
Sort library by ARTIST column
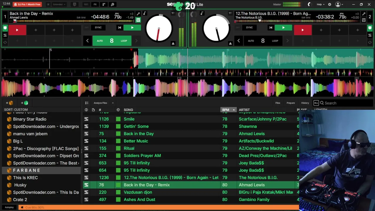(x=244, y=110)
